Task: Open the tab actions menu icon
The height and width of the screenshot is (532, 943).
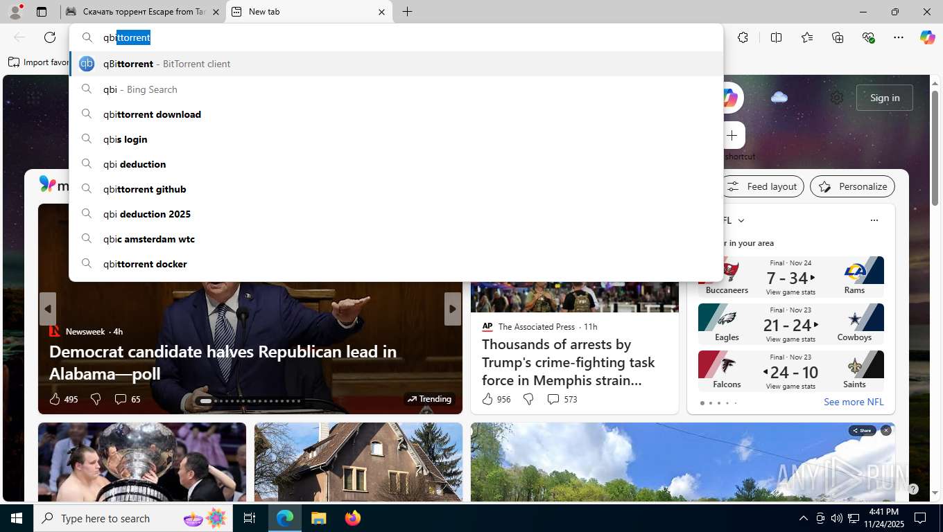Action: click(x=42, y=12)
